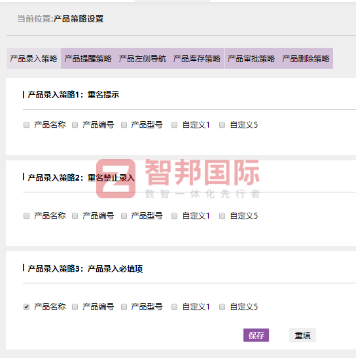Check 自定义5 under 产品录入必填项

[222, 307]
